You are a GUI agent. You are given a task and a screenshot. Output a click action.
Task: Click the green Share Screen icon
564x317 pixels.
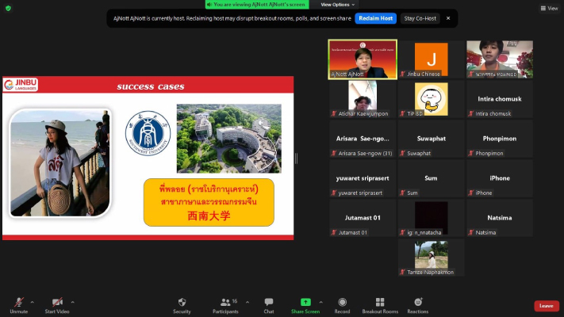click(x=305, y=303)
